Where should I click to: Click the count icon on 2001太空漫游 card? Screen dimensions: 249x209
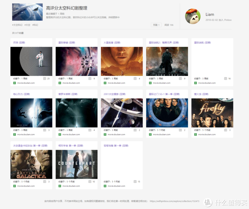(135, 130)
